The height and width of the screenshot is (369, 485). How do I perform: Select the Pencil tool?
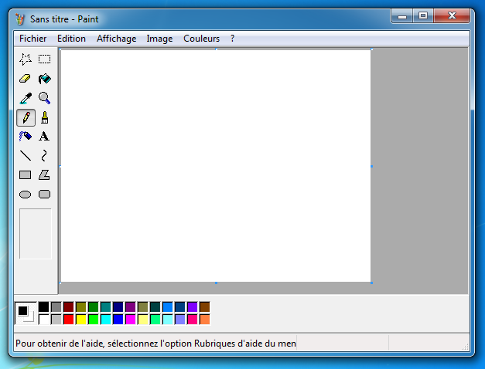click(x=26, y=117)
